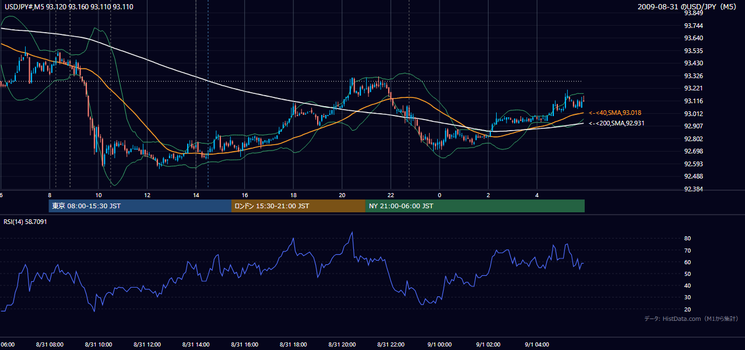Click hour label 8 under price chart
The width and height of the screenshot is (745, 350).
[50, 195]
